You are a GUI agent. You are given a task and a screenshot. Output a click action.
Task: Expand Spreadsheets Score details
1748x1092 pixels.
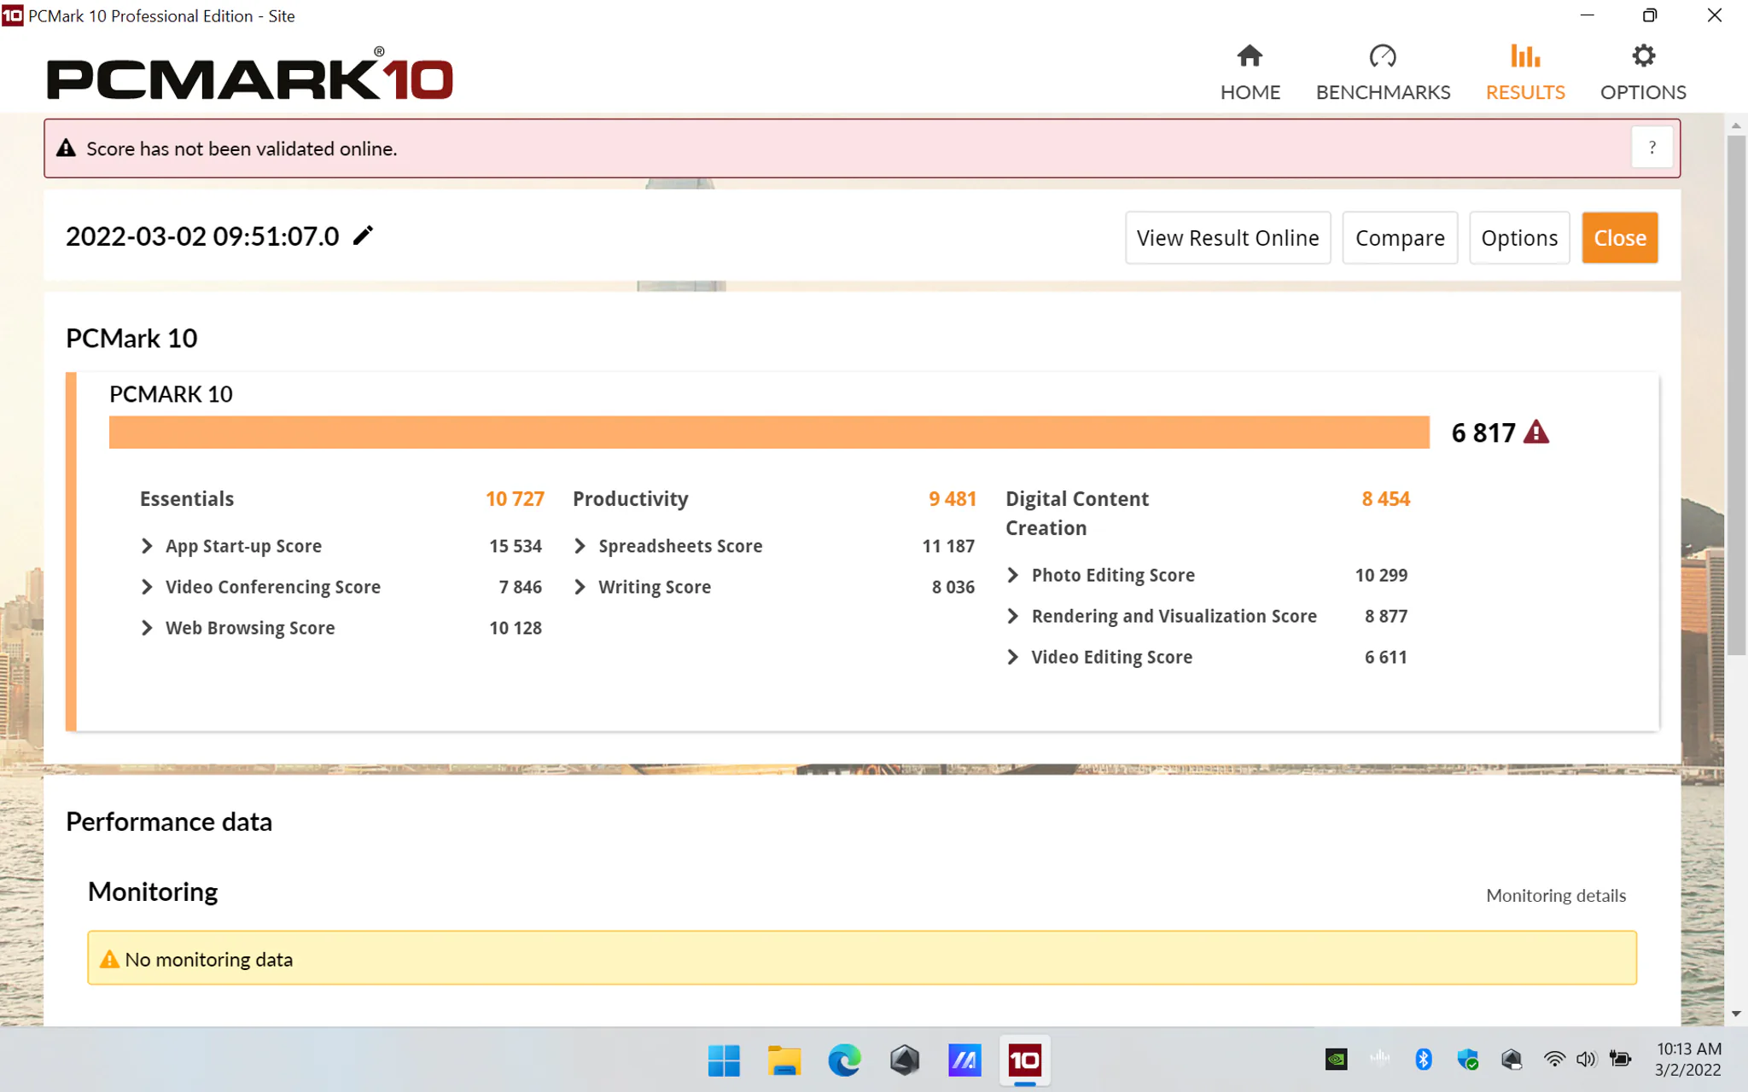tap(580, 546)
